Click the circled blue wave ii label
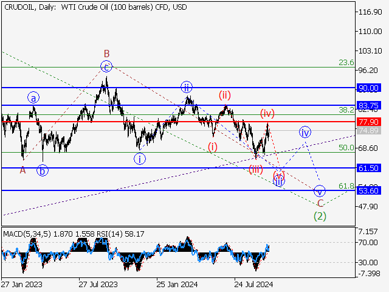 point(187,87)
